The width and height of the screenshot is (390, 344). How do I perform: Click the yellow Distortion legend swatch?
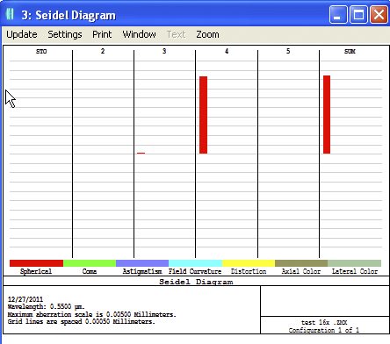[249, 263]
